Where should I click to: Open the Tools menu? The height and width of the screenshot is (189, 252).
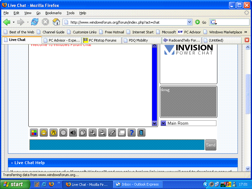point(71,13)
